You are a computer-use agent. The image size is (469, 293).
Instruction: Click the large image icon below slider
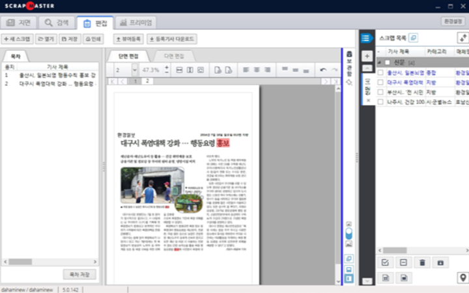(x=348, y=244)
